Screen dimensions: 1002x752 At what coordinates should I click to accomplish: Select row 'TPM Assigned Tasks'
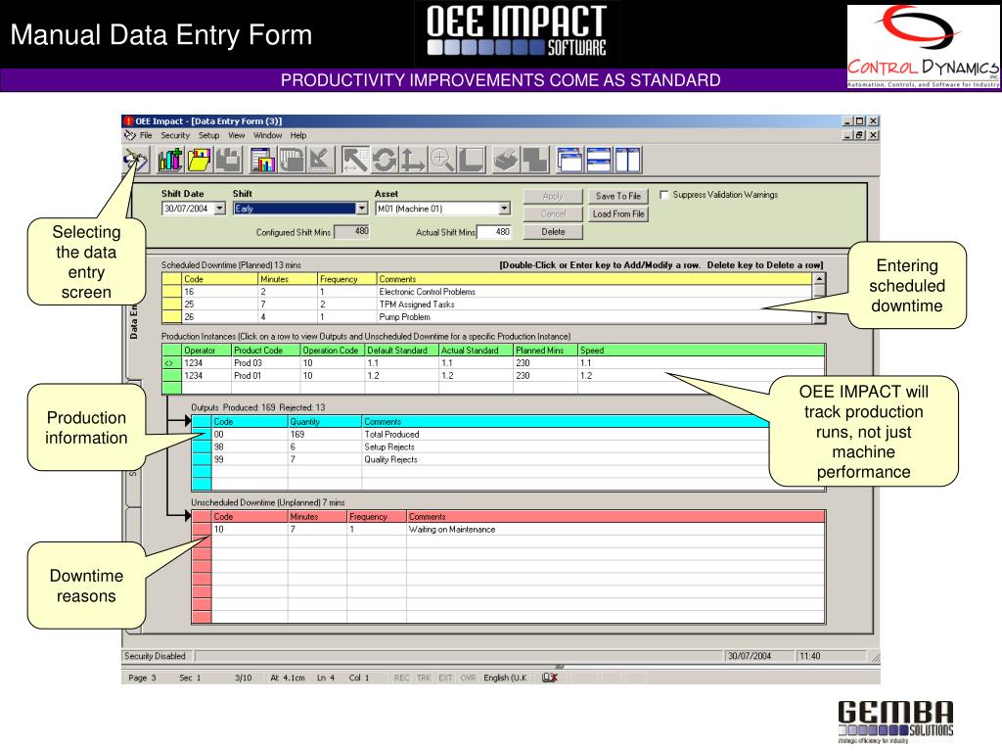click(487, 305)
